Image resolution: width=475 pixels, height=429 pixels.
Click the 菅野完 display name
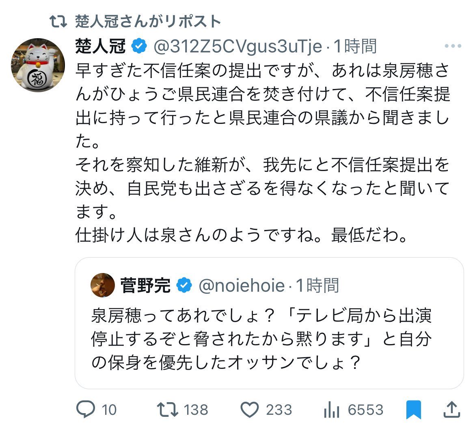[146, 286]
